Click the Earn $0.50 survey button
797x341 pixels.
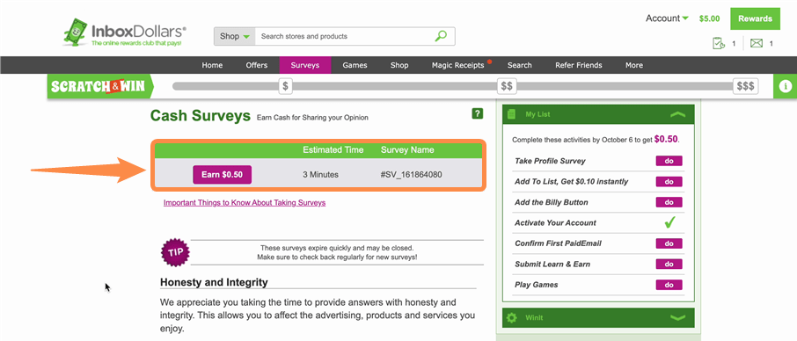tap(223, 175)
